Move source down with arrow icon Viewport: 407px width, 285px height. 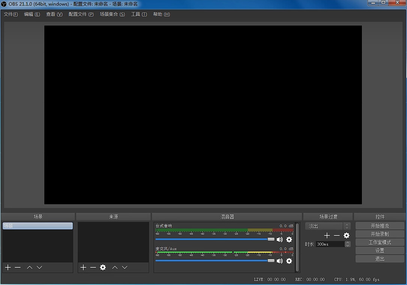click(x=125, y=267)
